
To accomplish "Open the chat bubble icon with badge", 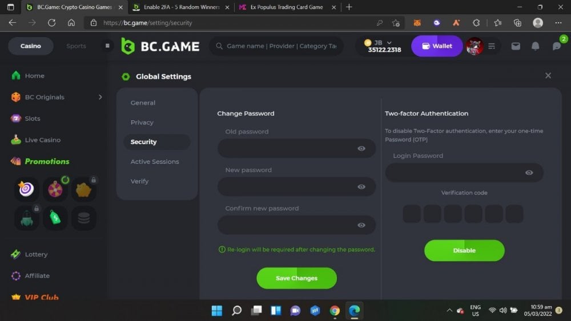I will click(557, 46).
